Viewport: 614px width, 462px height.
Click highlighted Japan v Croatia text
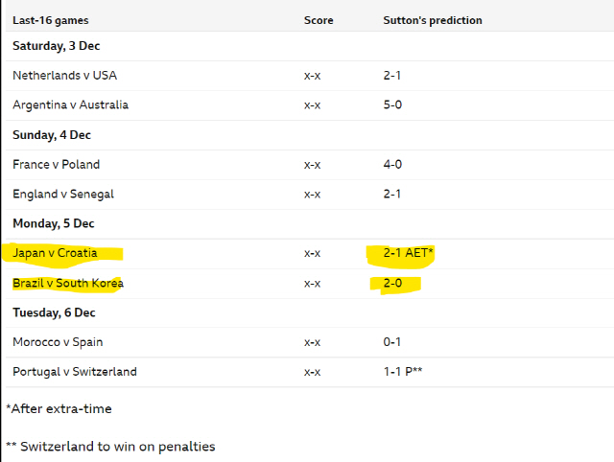point(55,253)
